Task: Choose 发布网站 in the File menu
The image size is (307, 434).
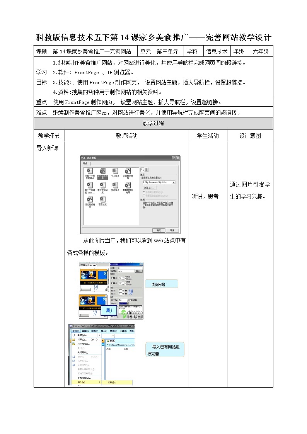Action: [x=87, y=378]
